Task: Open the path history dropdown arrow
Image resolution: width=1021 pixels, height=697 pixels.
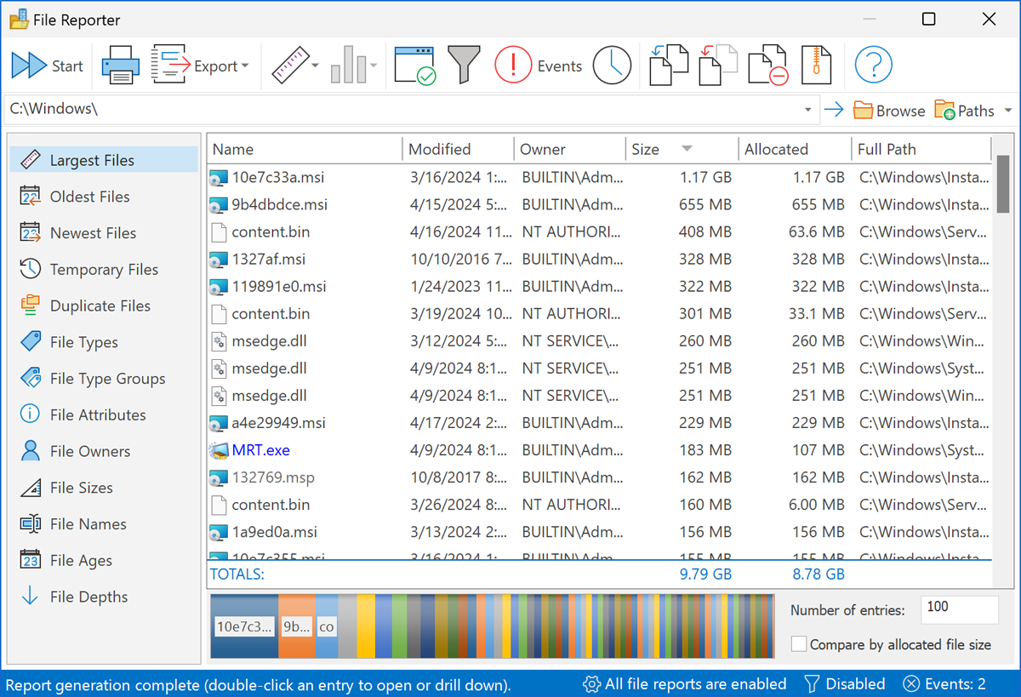Action: [x=807, y=111]
